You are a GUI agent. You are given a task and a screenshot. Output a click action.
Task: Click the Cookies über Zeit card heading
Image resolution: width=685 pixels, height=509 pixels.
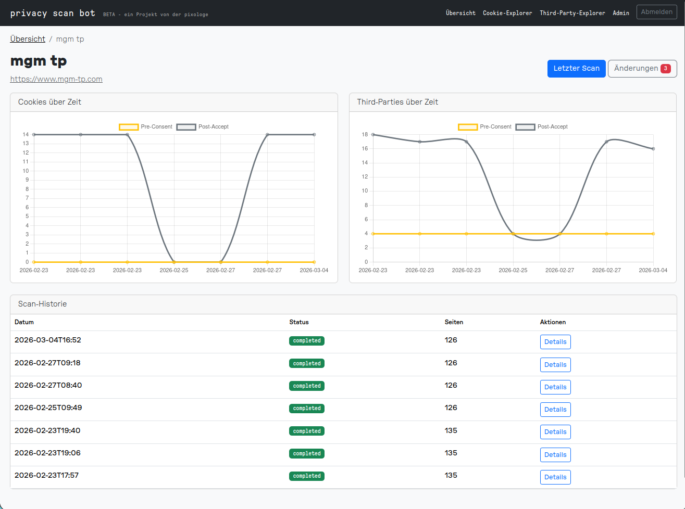click(x=50, y=102)
